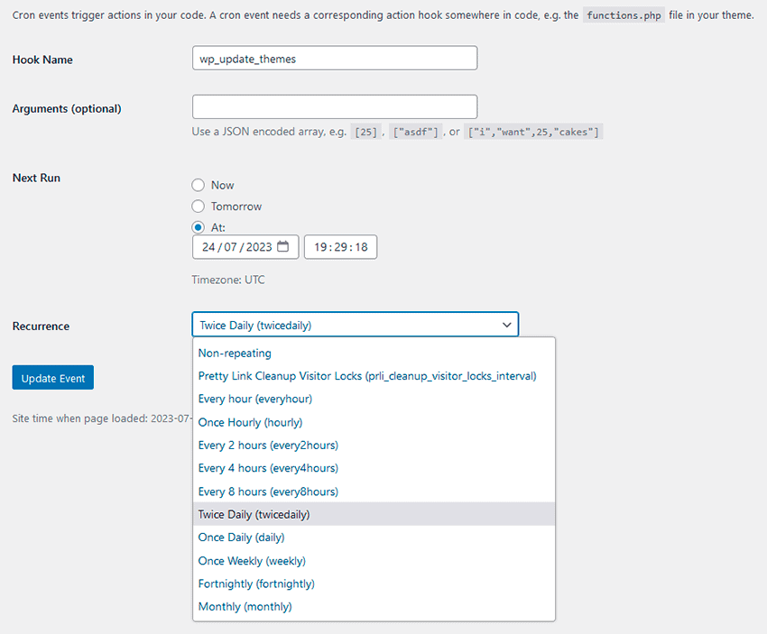Click the time field showing 19:29:18

coord(340,247)
